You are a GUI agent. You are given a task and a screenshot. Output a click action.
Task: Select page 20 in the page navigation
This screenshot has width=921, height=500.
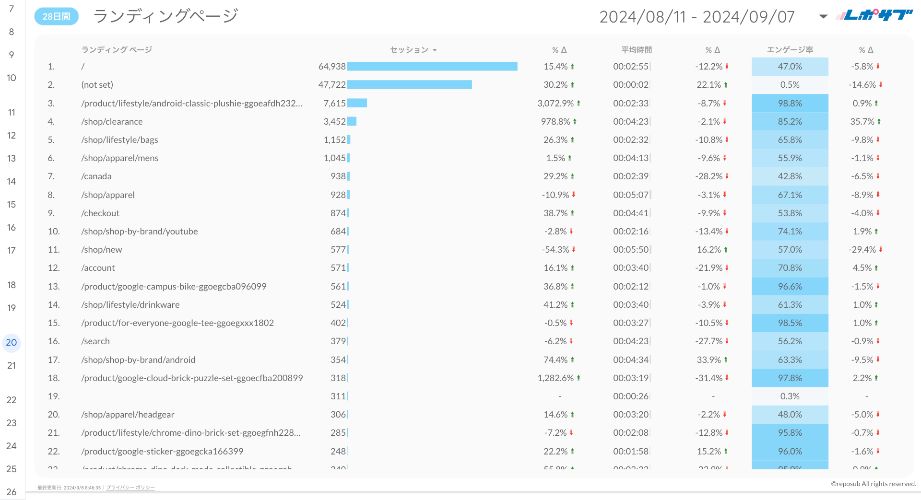point(11,342)
